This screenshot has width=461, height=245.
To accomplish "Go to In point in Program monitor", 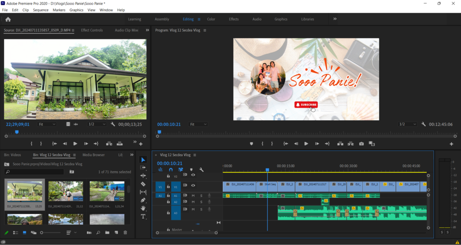I will point(285,144).
